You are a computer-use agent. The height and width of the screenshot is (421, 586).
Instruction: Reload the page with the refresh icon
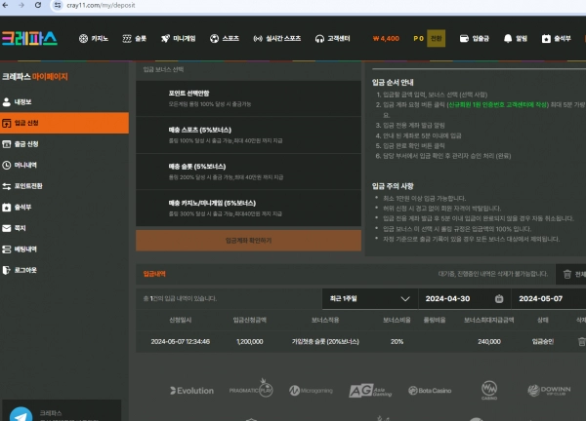tap(38, 5)
